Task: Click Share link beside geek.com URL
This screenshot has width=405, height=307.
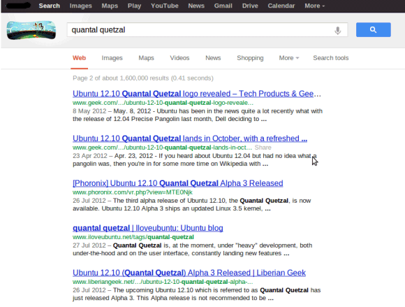Action: (263, 148)
